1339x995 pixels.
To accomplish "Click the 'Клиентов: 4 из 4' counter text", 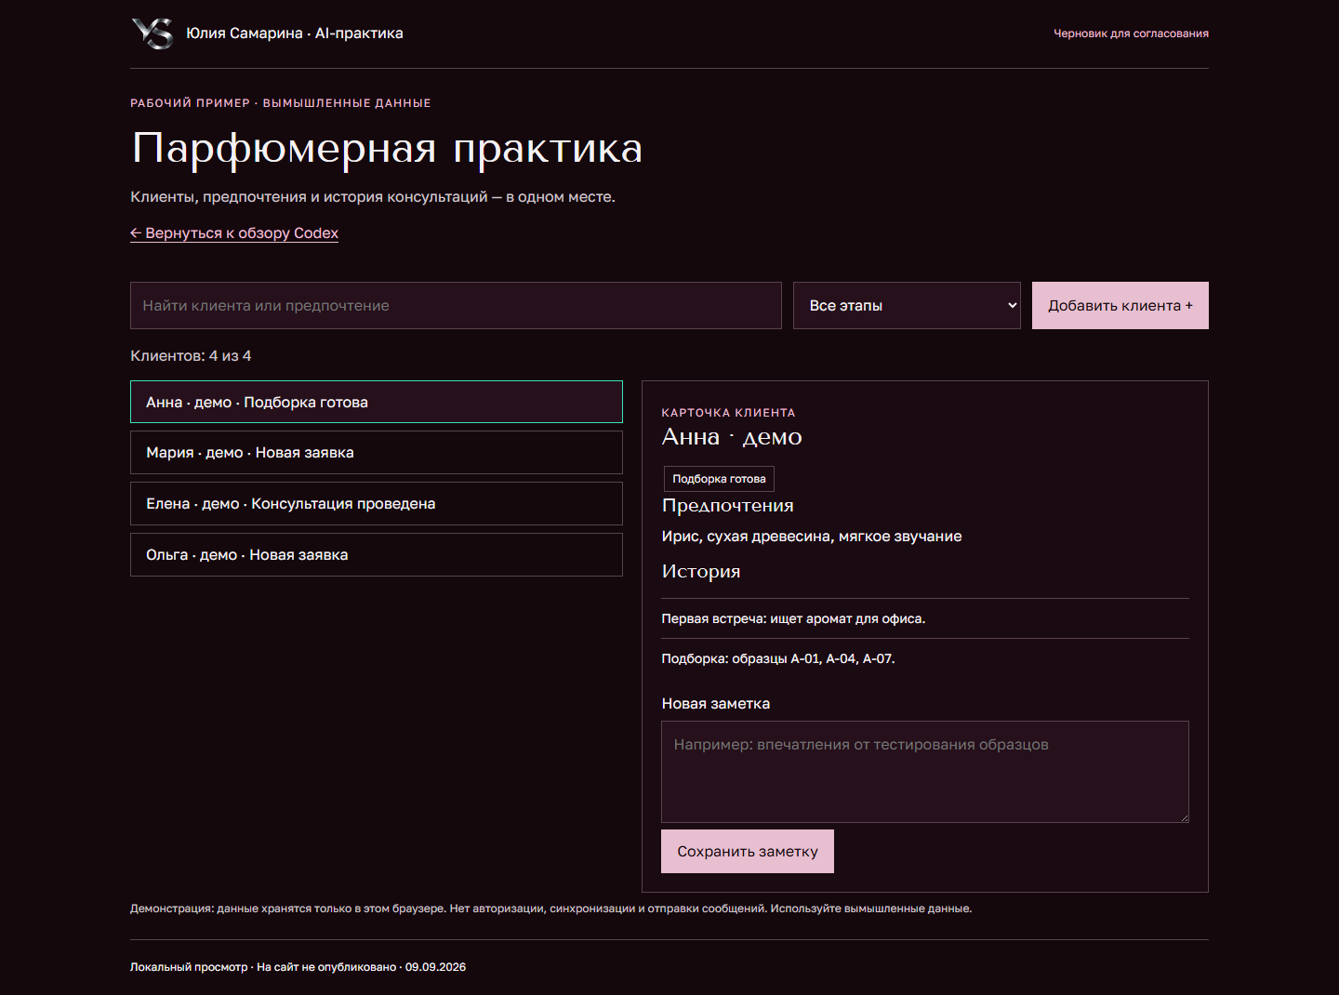I will pos(191,356).
